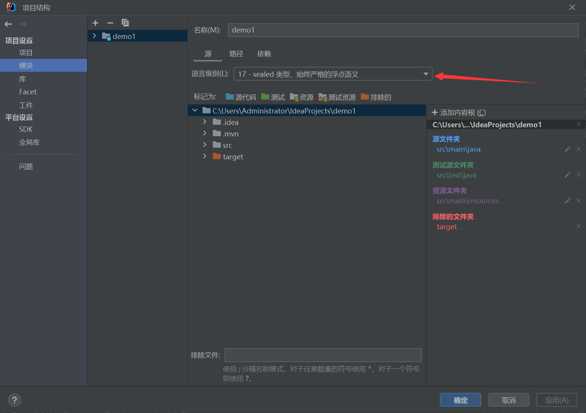Click the copy module icon
Screen dimensions: 586x413
125,23
